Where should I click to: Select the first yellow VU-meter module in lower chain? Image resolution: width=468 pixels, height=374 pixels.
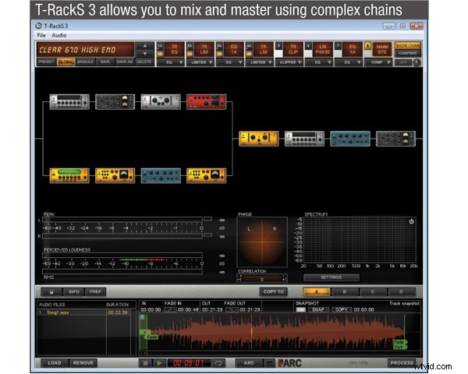[115, 175]
